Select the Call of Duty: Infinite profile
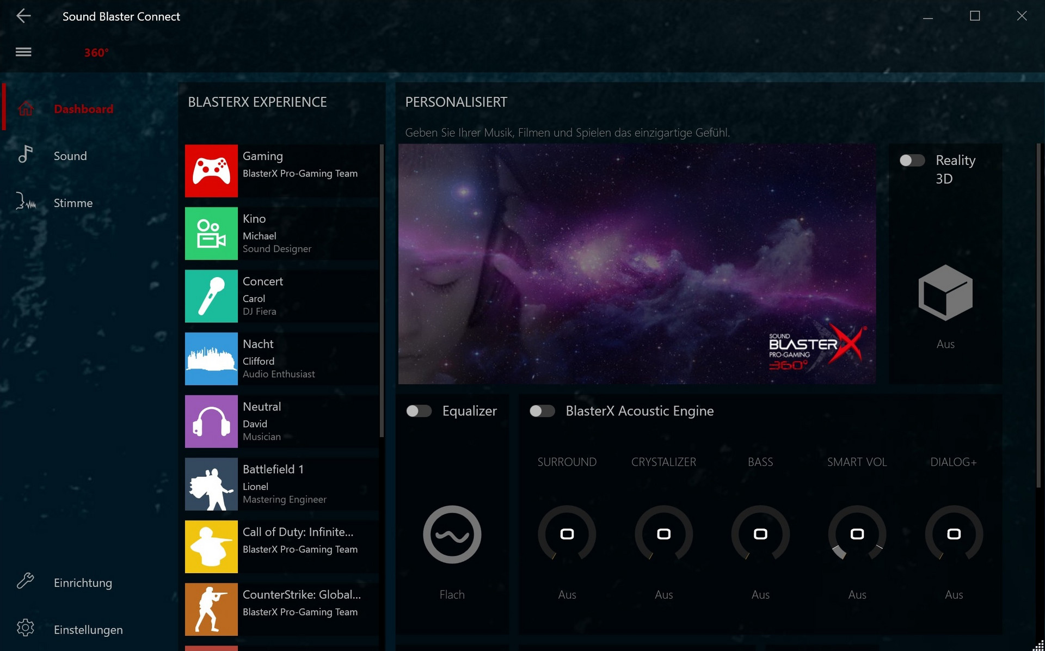1045x651 pixels. coord(281,546)
